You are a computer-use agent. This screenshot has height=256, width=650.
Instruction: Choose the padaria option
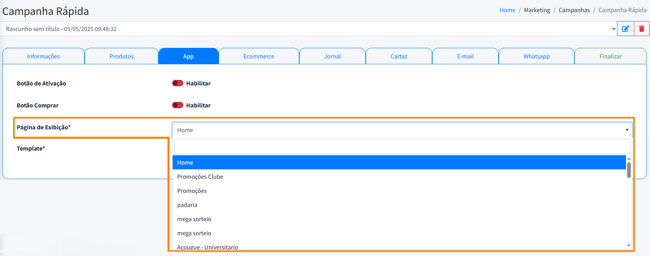pos(187,205)
